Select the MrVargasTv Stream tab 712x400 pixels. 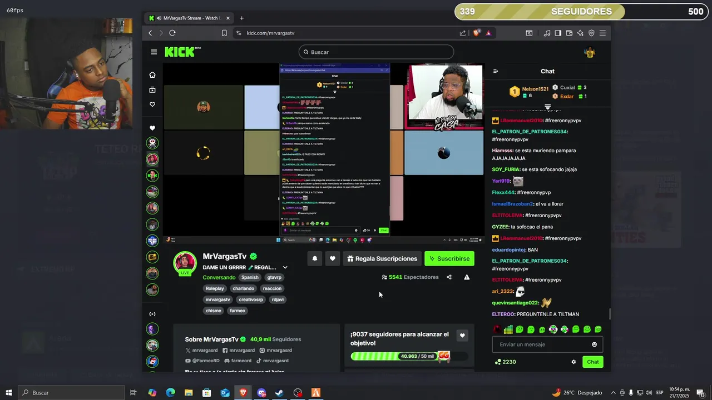[x=189, y=18]
